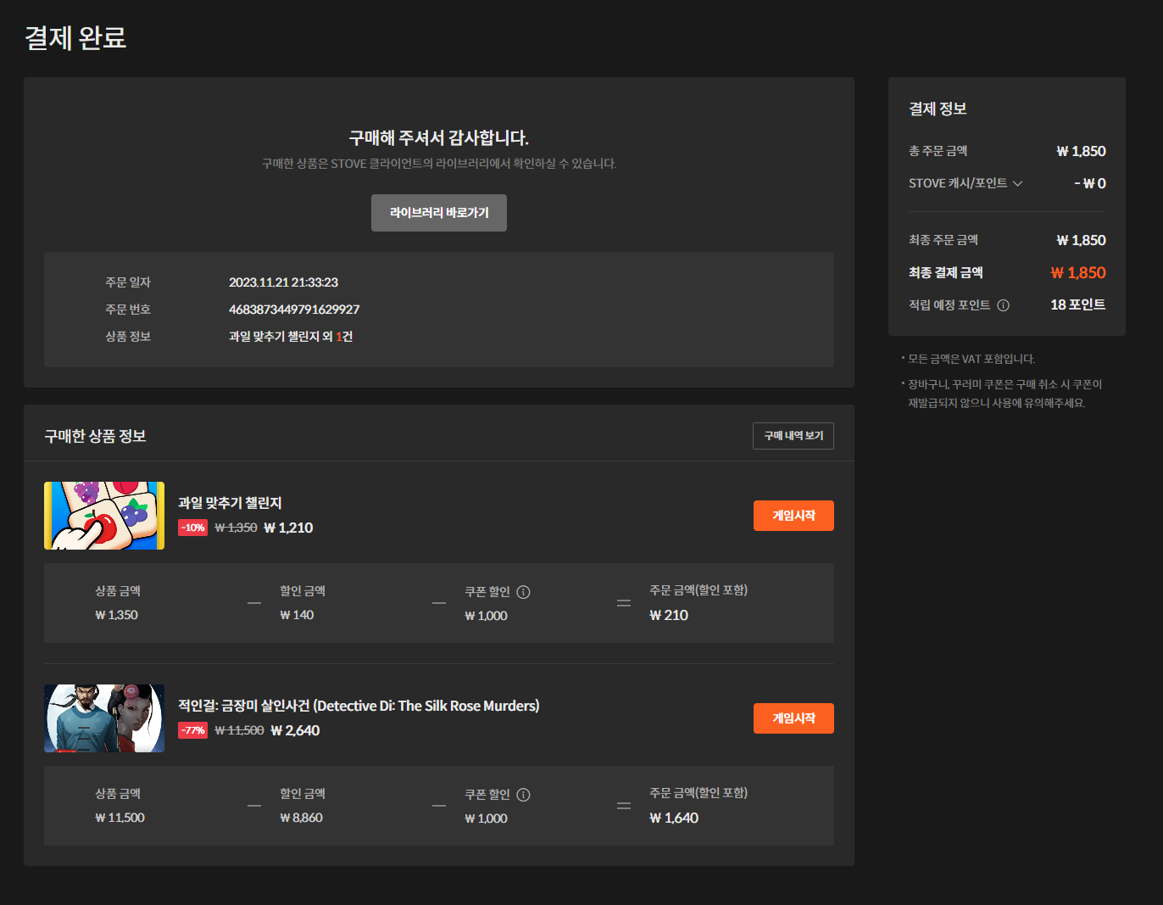Click the order date 2023.11.21 21:33:23
The height and width of the screenshot is (905, 1163).
[283, 282]
